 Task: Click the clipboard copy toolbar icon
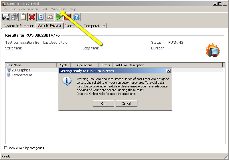(x=23, y=17)
